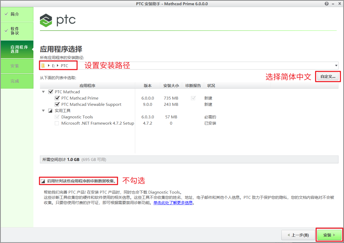Collapse the PTC Mathcad tree group
Screen dimensions: 344x243
click(x=43, y=92)
